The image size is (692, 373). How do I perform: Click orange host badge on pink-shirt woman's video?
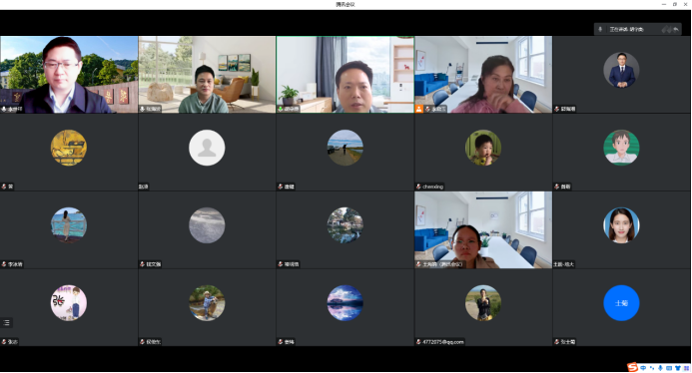pyautogui.click(x=418, y=109)
